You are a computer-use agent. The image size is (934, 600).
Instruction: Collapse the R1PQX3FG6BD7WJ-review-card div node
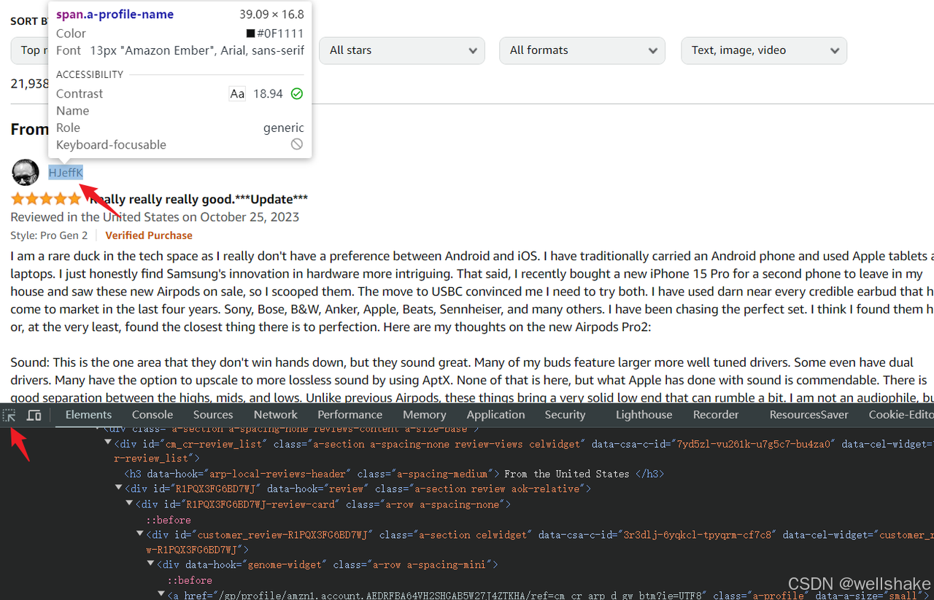point(130,504)
